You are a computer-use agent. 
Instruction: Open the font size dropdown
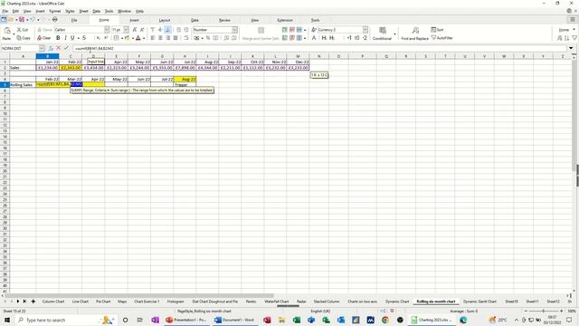[x=126, y=30]
